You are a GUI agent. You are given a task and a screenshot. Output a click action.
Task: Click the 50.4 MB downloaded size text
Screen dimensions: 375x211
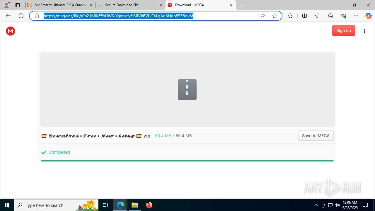163,136
